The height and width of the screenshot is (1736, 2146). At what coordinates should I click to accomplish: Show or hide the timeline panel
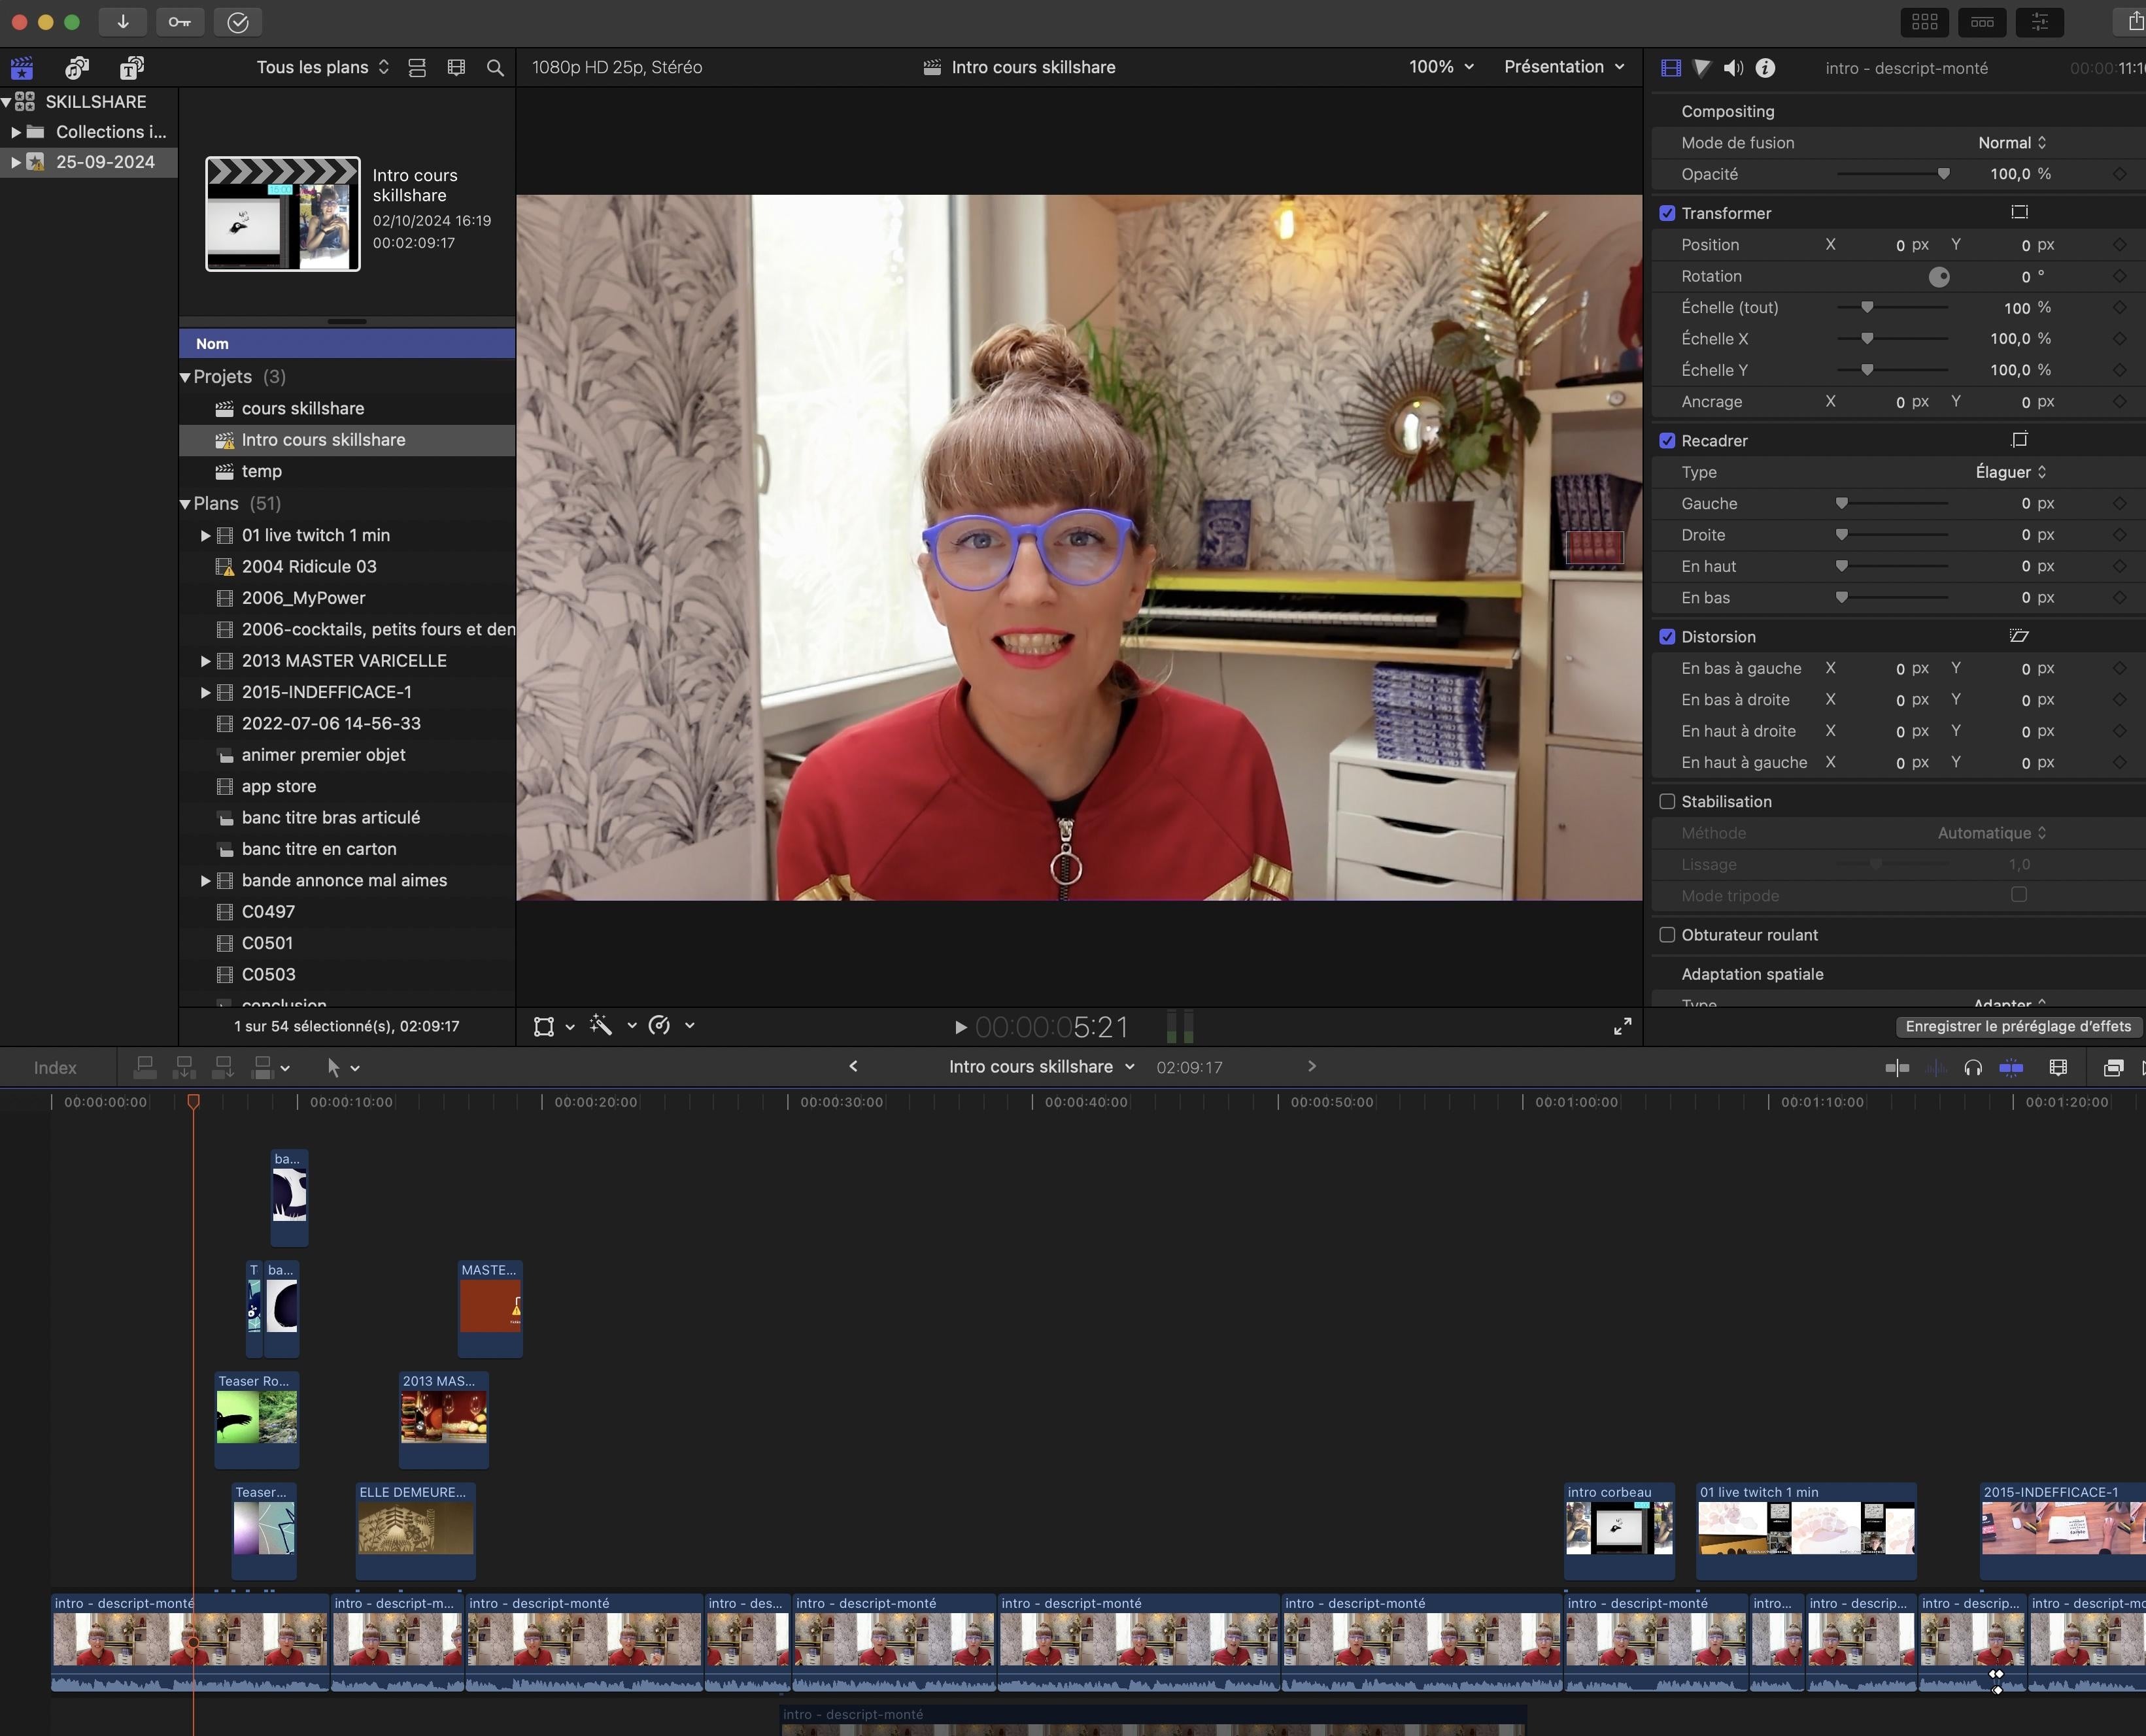(1982, 22)
